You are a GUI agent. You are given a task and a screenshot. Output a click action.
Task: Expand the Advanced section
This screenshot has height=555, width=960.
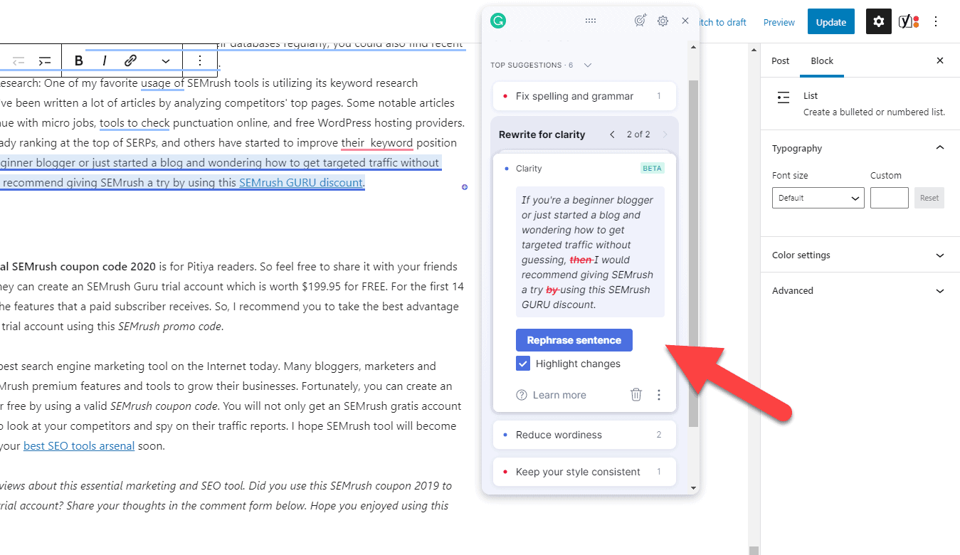(x=860, y=290)
